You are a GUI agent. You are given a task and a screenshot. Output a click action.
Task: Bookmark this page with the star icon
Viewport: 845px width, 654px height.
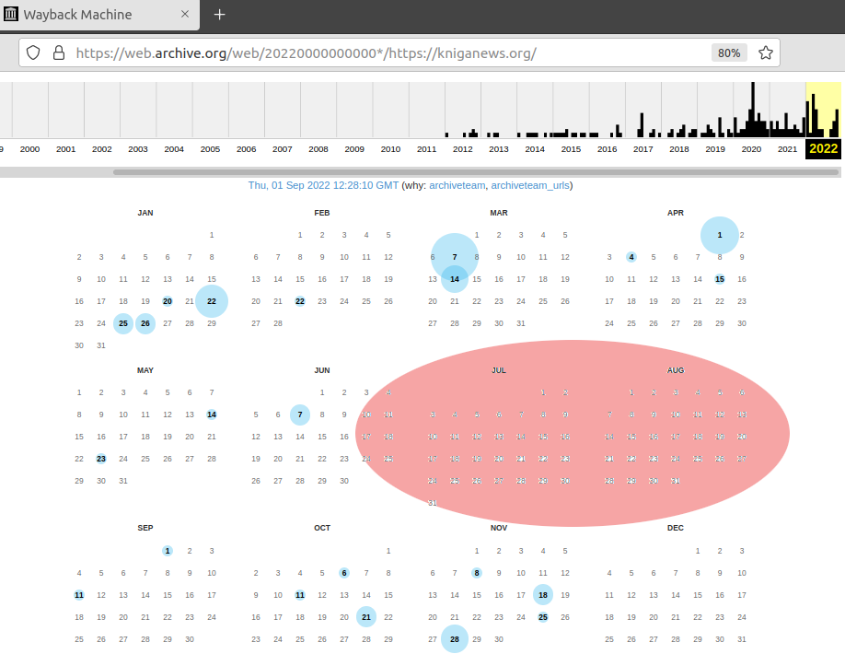coord(765,53)
